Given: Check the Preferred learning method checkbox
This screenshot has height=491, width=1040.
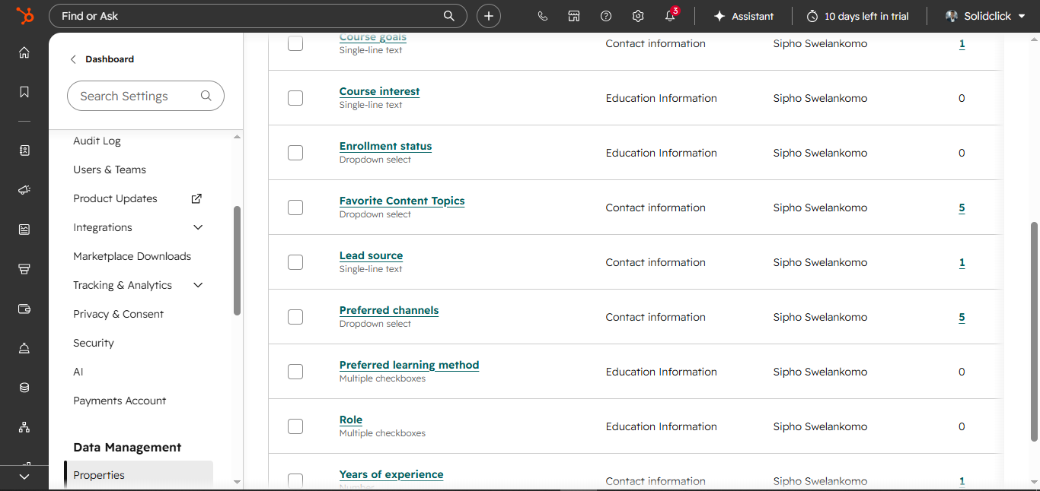Looking at the screenshot, I should [295, 372].
